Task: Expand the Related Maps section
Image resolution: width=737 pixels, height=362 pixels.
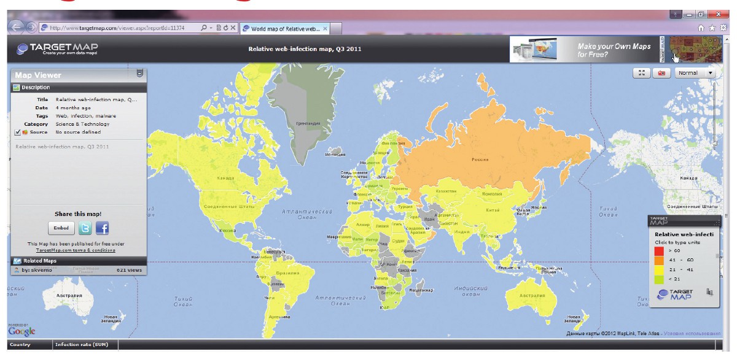Action: (x=40, y=261)
